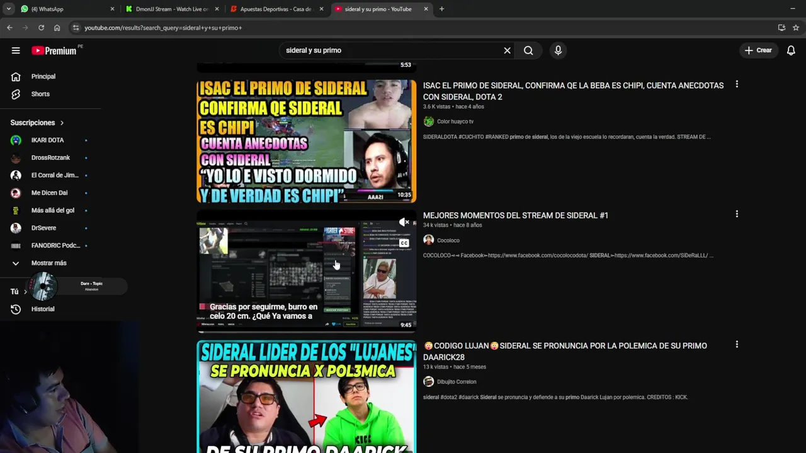Screen dimensions: 806x453
Task: Click the Color huayco tv avatar
Action: pyautogui.click(x=429, y=121)
